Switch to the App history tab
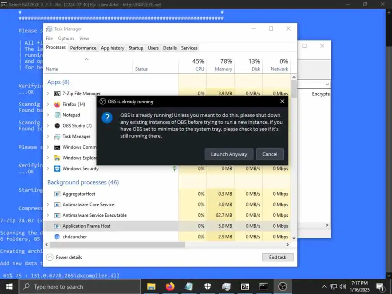Viewport: 392px width, 294px height. (113, 48)
